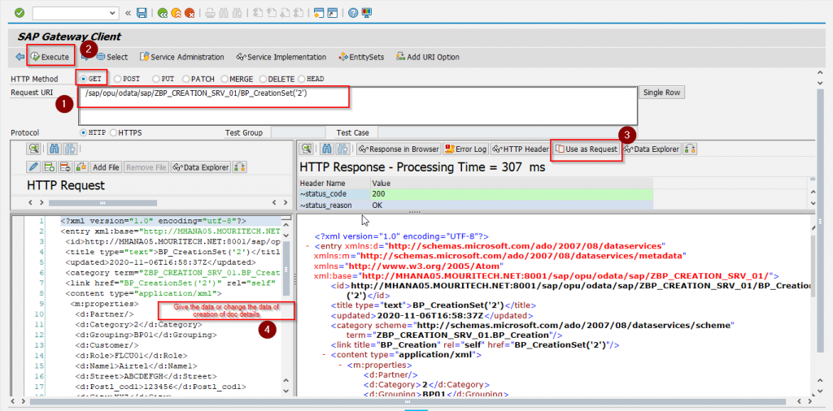Click the green Back icon in toolbar

coord(163,13)
